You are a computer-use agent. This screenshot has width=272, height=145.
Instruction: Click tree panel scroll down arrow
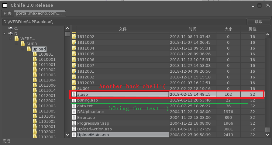(67, 135)
